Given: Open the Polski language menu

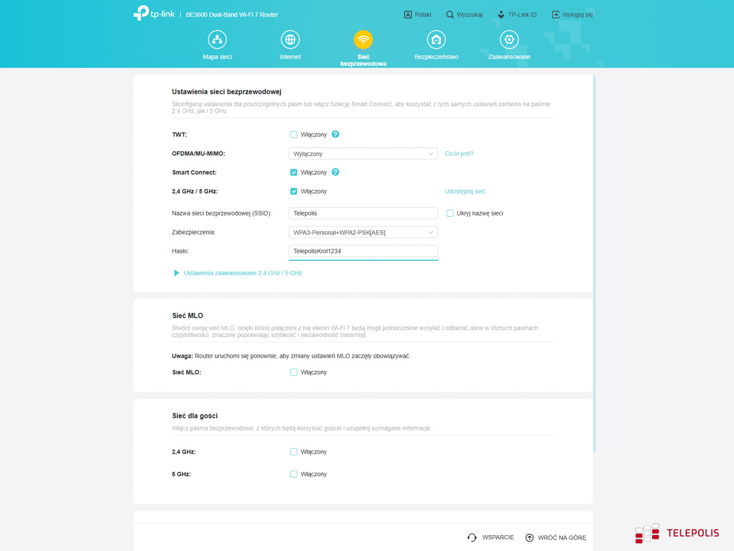Looking at the screenshot, I should tap(418, 15).
